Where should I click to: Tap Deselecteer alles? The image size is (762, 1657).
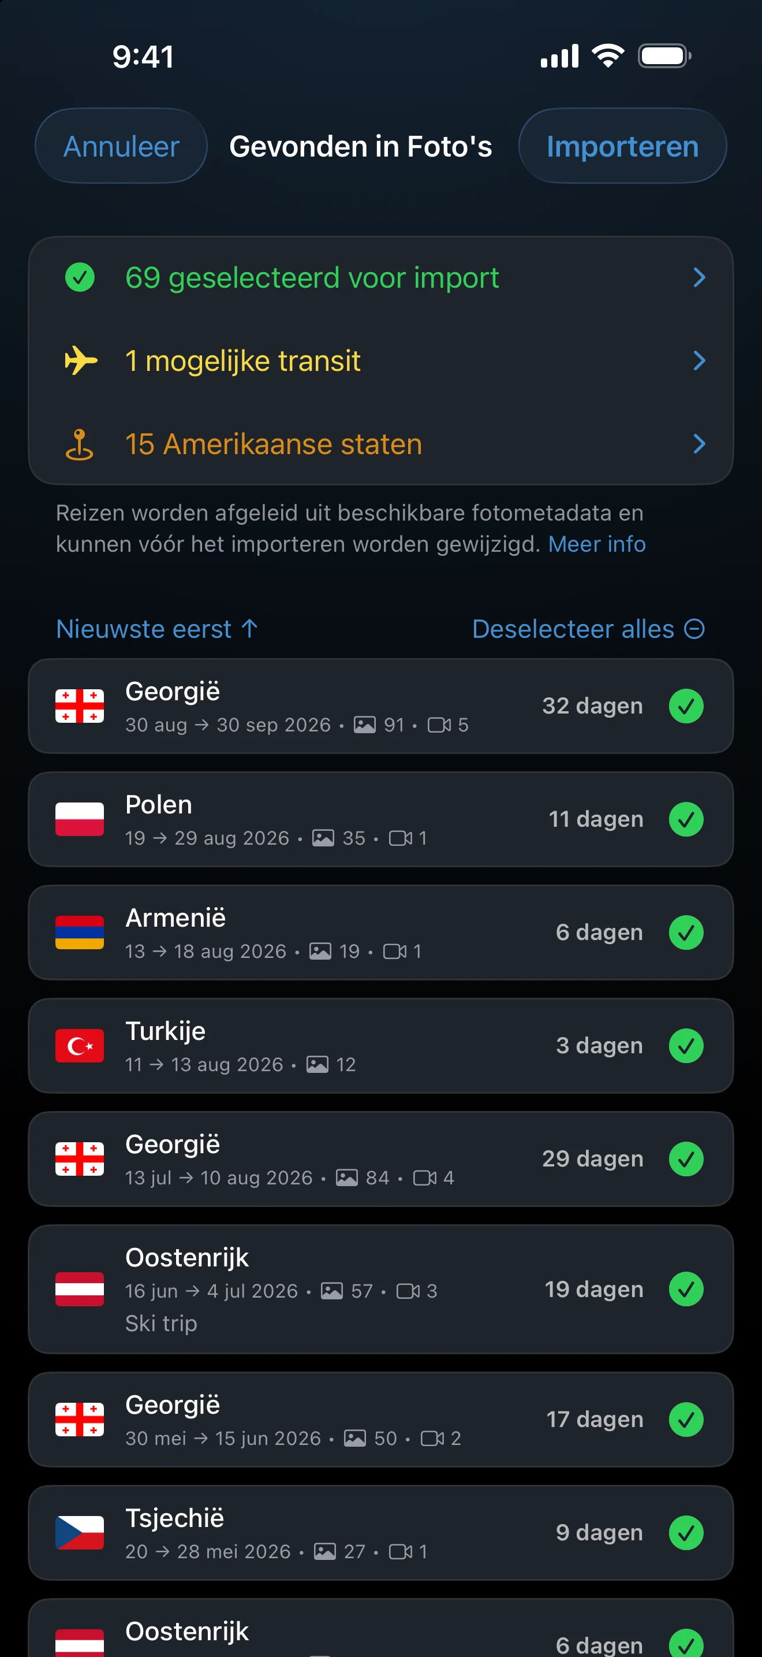point(588,629)
